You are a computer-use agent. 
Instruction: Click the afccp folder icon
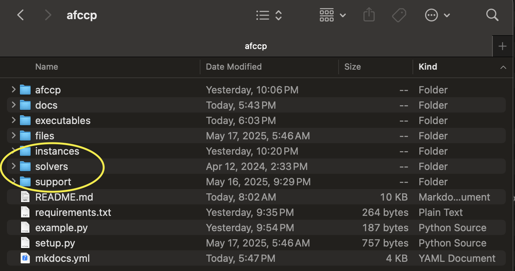tap(25, 90)
